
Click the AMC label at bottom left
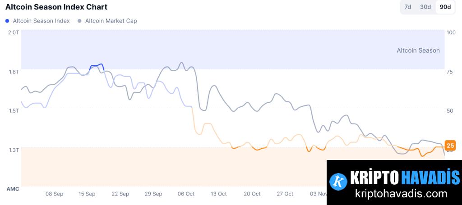[13, 189]
